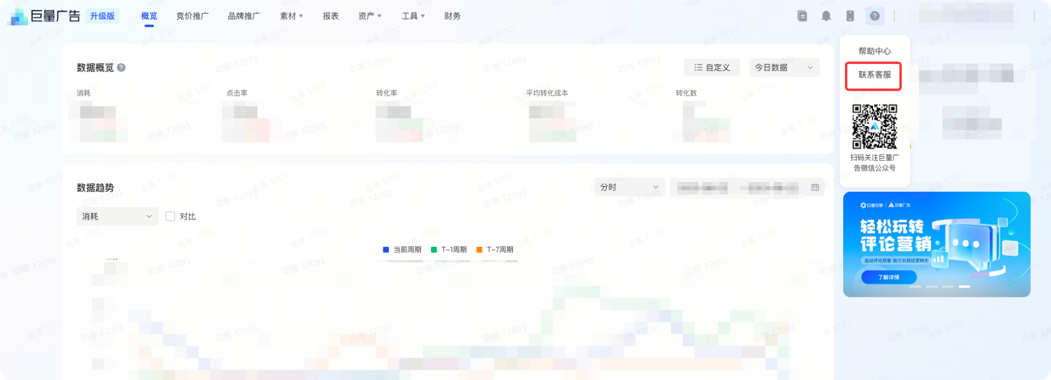The height and width of the screenshot is (380, 1051).
Task: Click 消耗 metric card label
Action: (84, 93)
